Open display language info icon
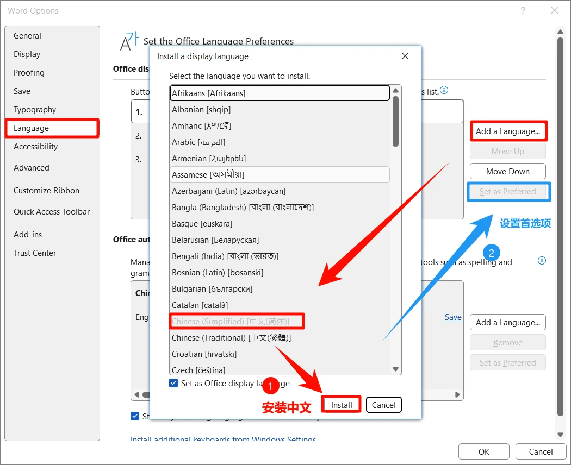The image size is (571, 465). coord(444,90)
